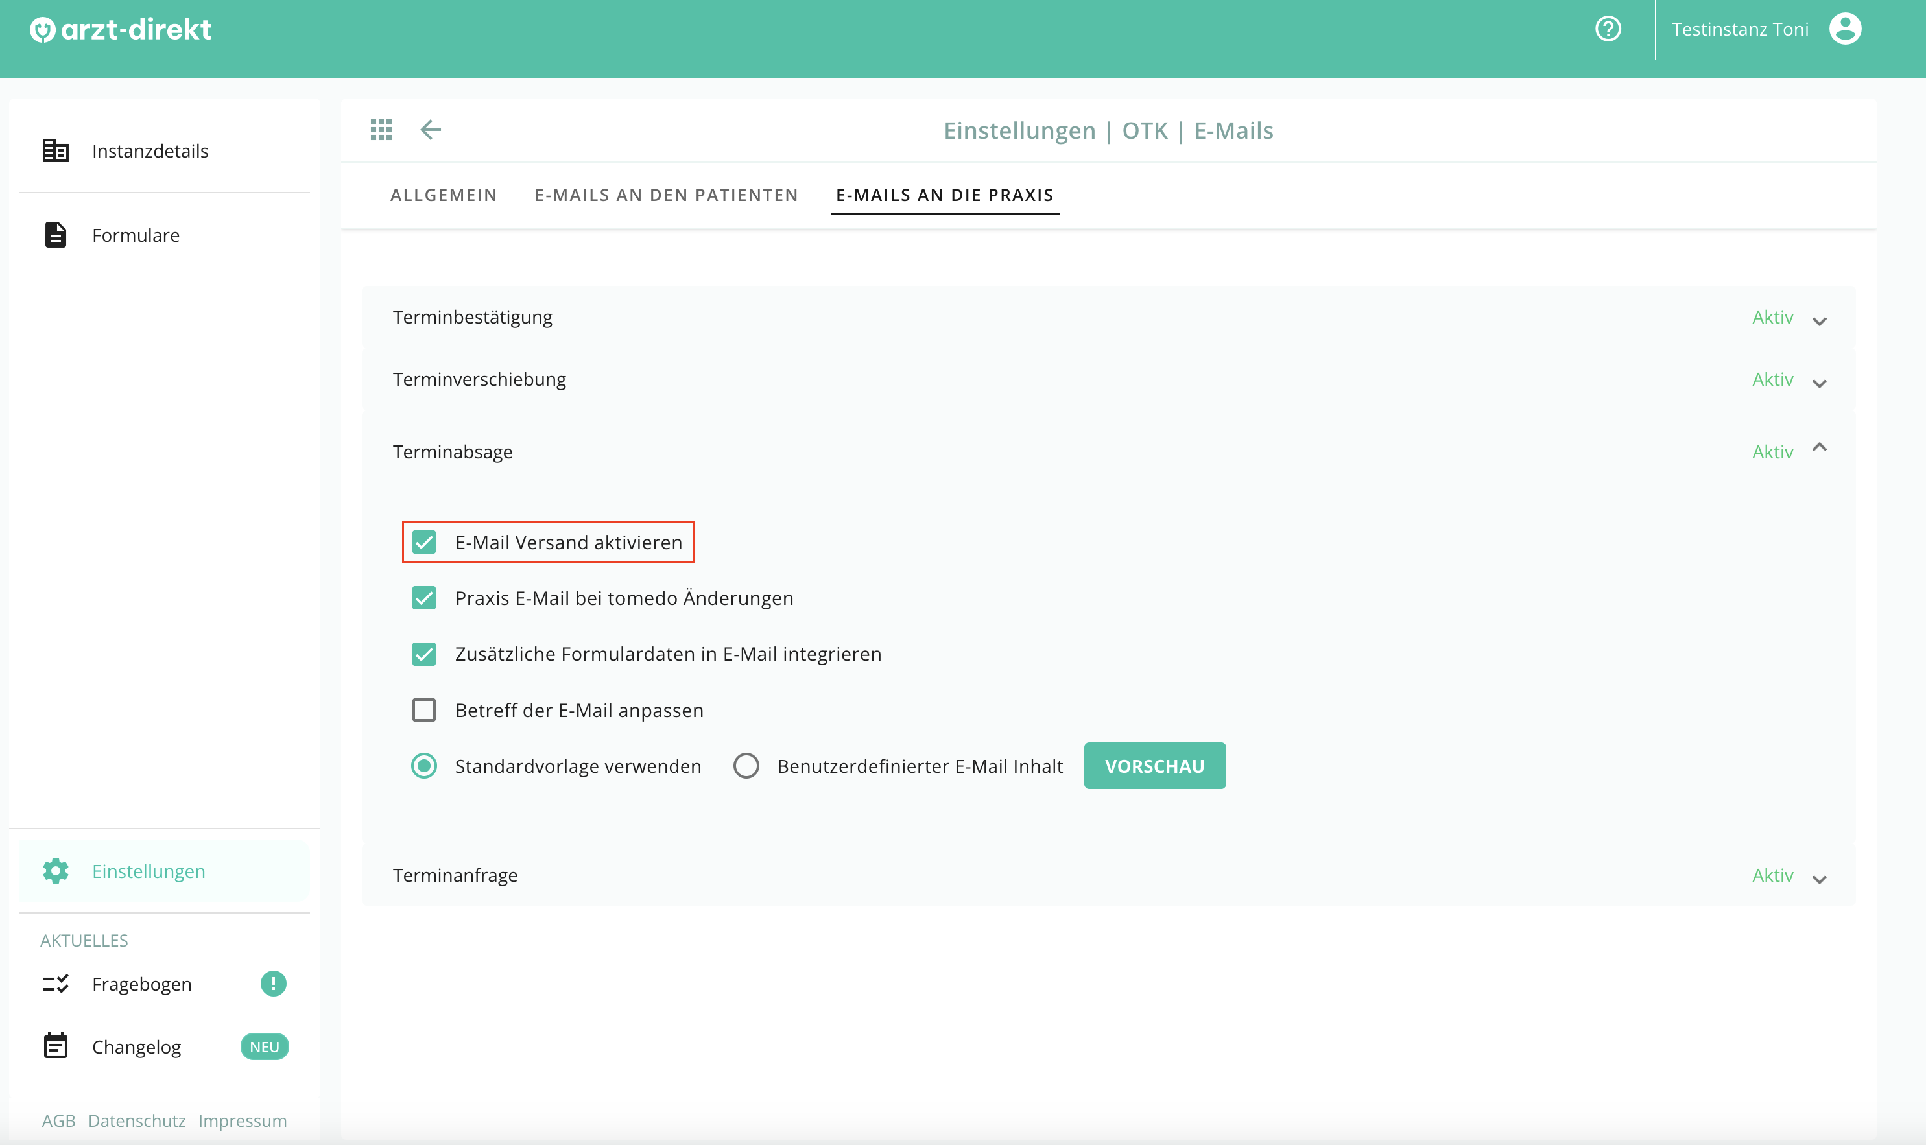Collapse the Terminabsage section chevron
This screenshot has width=1926, height=1145.
1820,447
